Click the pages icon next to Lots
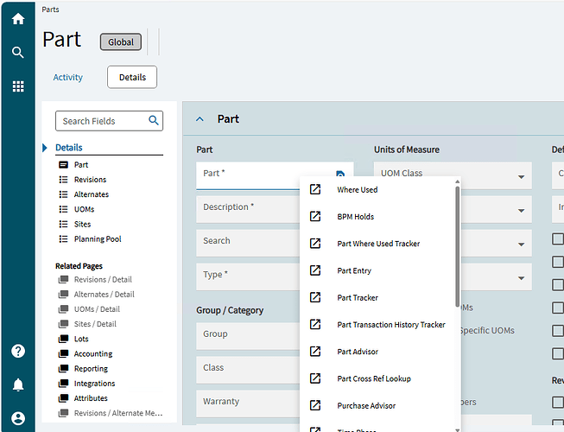 pos(63,339)
